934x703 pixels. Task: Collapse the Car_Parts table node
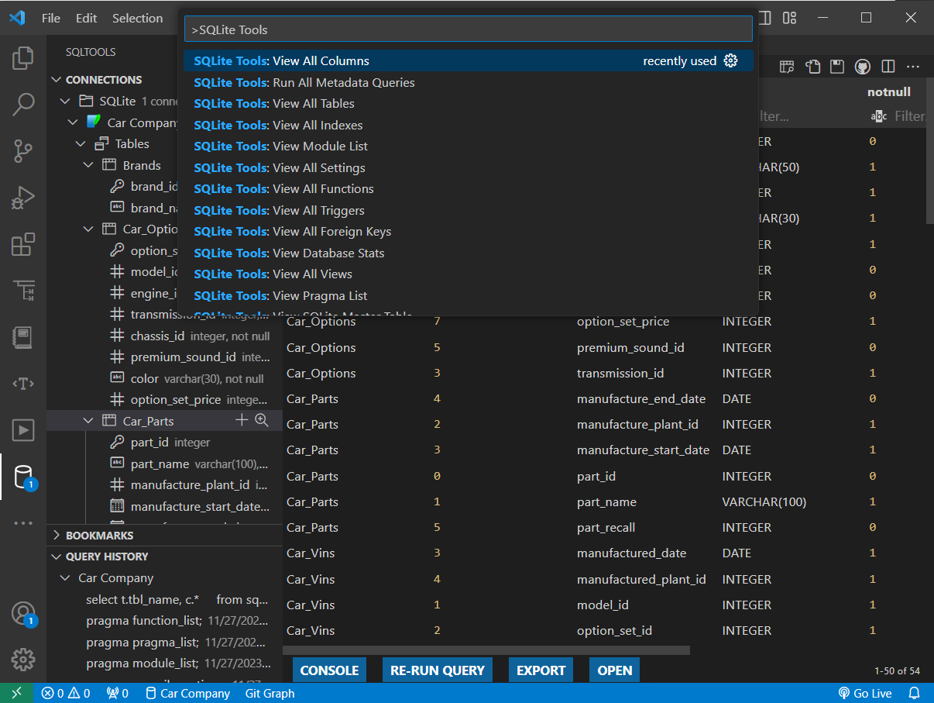[x=88, y=421]
